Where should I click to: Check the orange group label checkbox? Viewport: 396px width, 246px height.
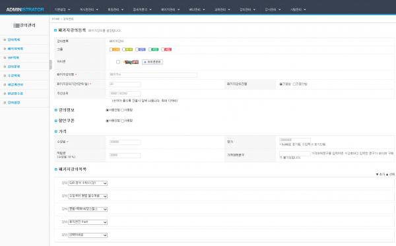(x=111, y=49)
